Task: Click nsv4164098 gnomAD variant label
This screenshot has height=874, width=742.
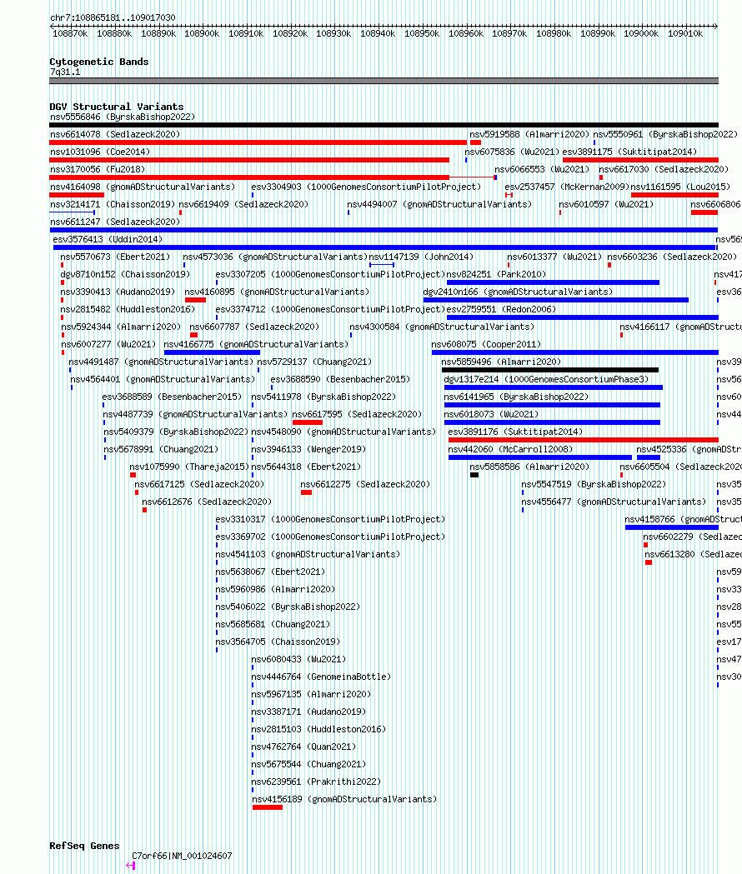Action: click(143, 187)
